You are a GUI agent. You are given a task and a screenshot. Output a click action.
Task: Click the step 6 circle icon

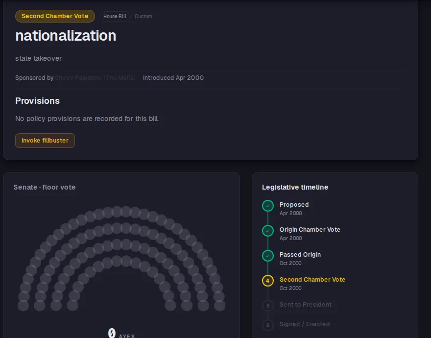tap(268, 325)
